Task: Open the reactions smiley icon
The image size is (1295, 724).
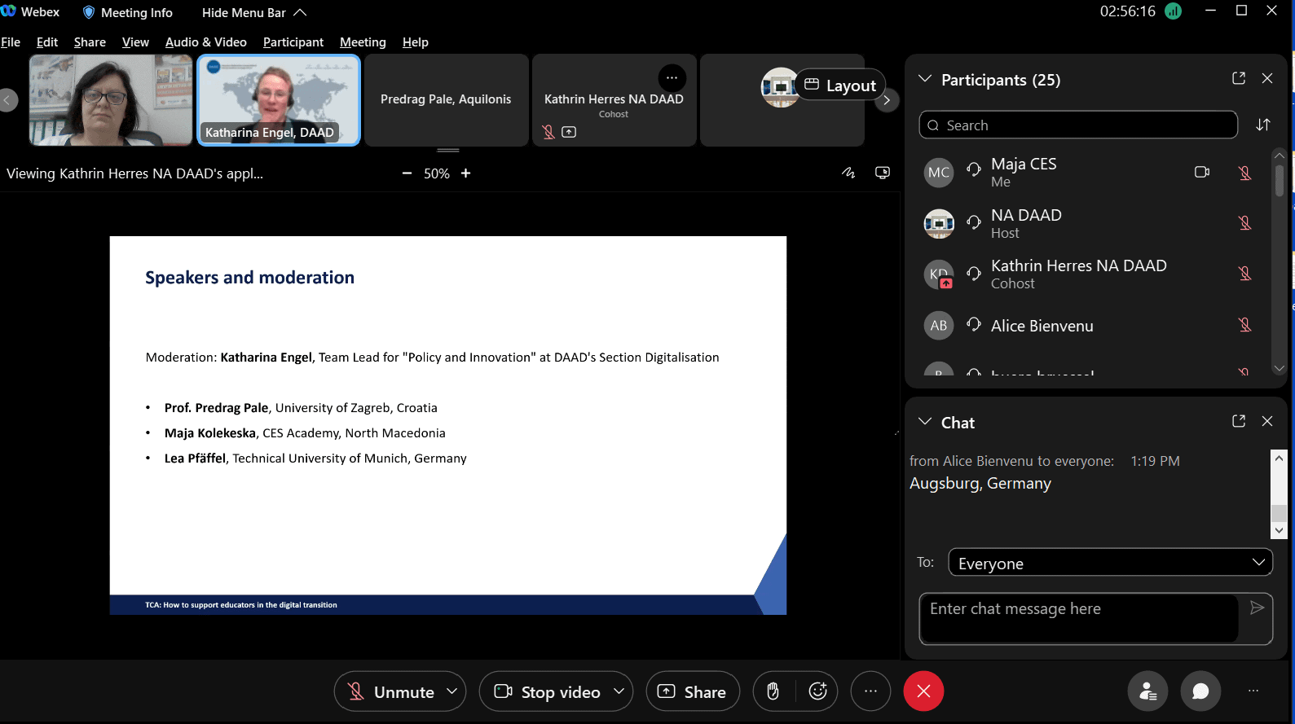Action: [817, 691]
